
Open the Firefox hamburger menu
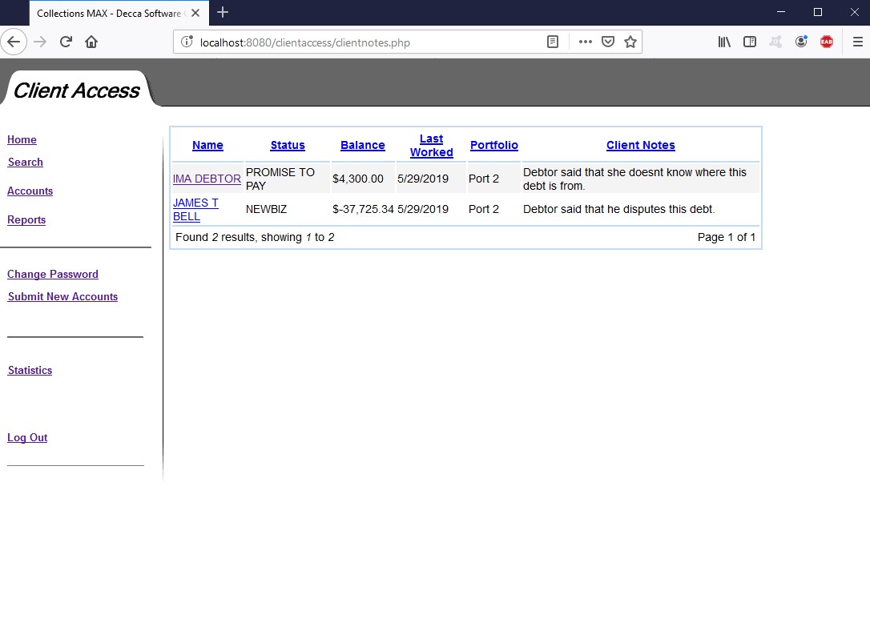coord(858,42)
